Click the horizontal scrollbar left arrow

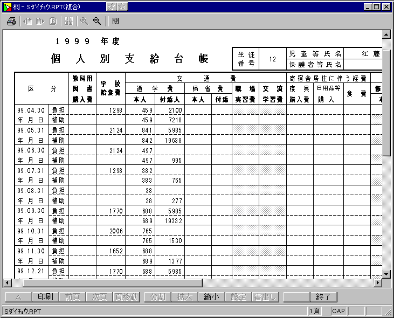[7, 283]
